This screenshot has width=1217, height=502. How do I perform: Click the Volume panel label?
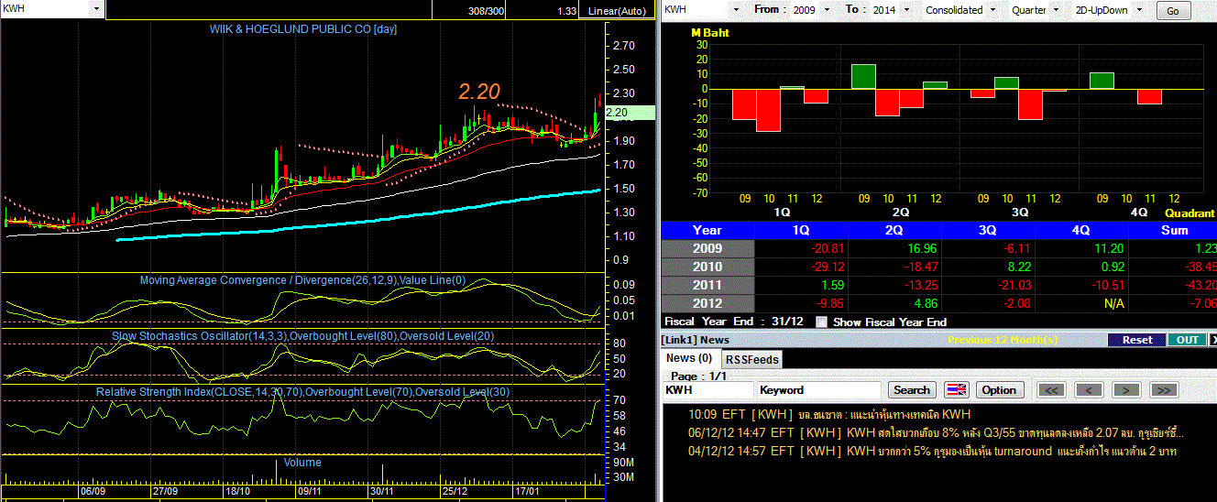click(302, 463)
